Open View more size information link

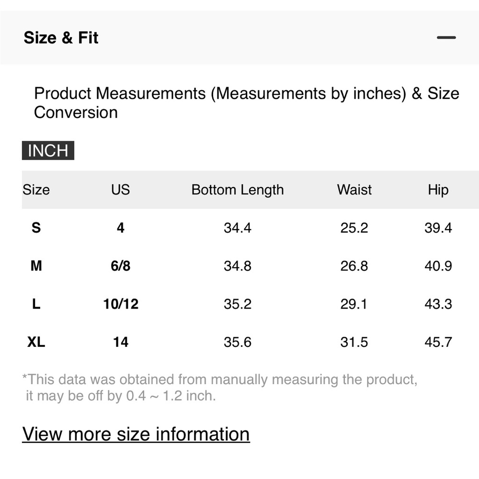(x=136, y=434)
